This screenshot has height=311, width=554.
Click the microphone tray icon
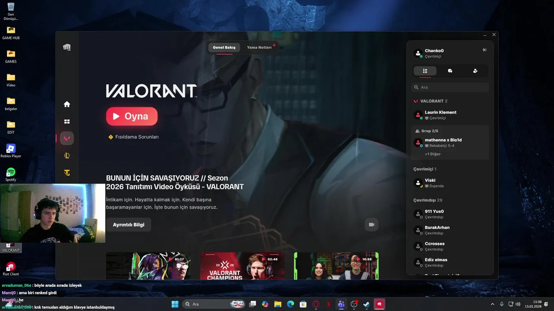502,304
